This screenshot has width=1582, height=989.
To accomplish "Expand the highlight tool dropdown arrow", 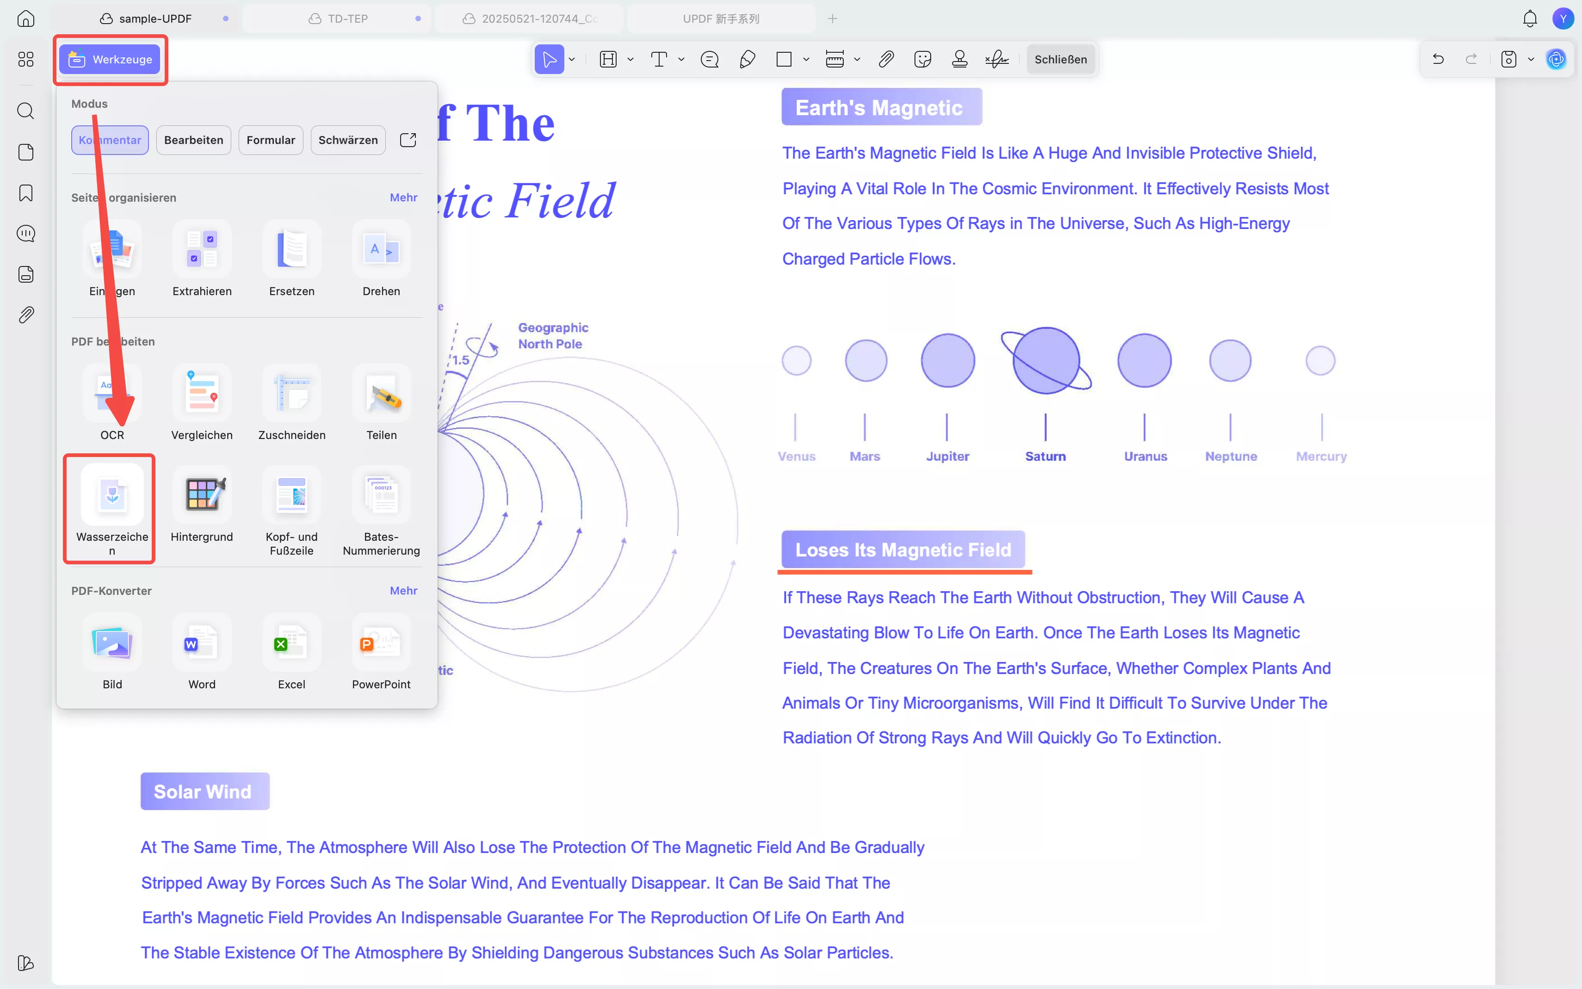I will coord(630,60).
